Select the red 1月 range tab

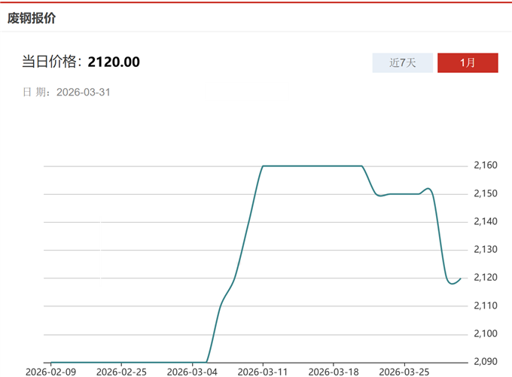[468, 62]
